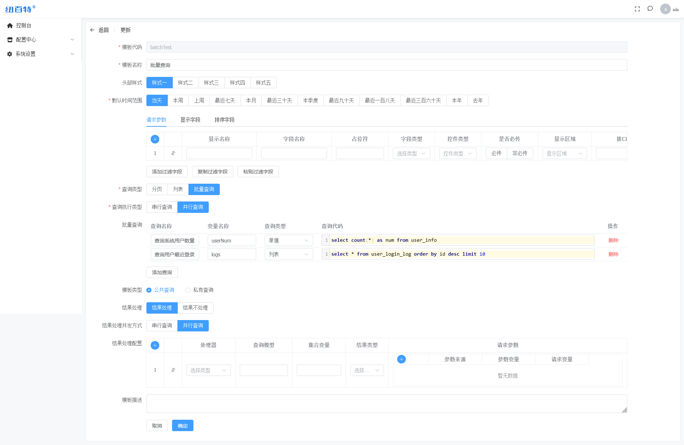
Task: Click the 添加查询 button
Action: click(162, 272)
